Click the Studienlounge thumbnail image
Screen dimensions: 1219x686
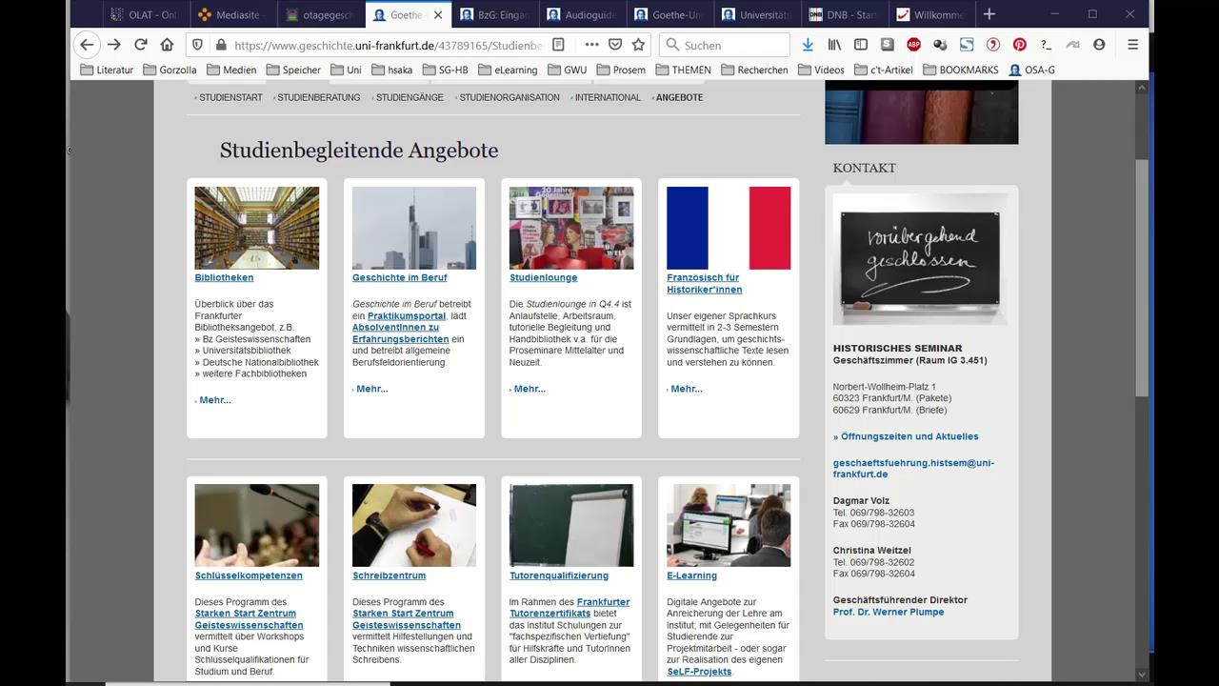[x=570, y=228]
